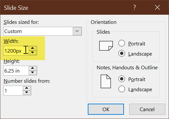Confirm with the OK button
This screenshot has width=169, height=119.
[x=106, y=109]
